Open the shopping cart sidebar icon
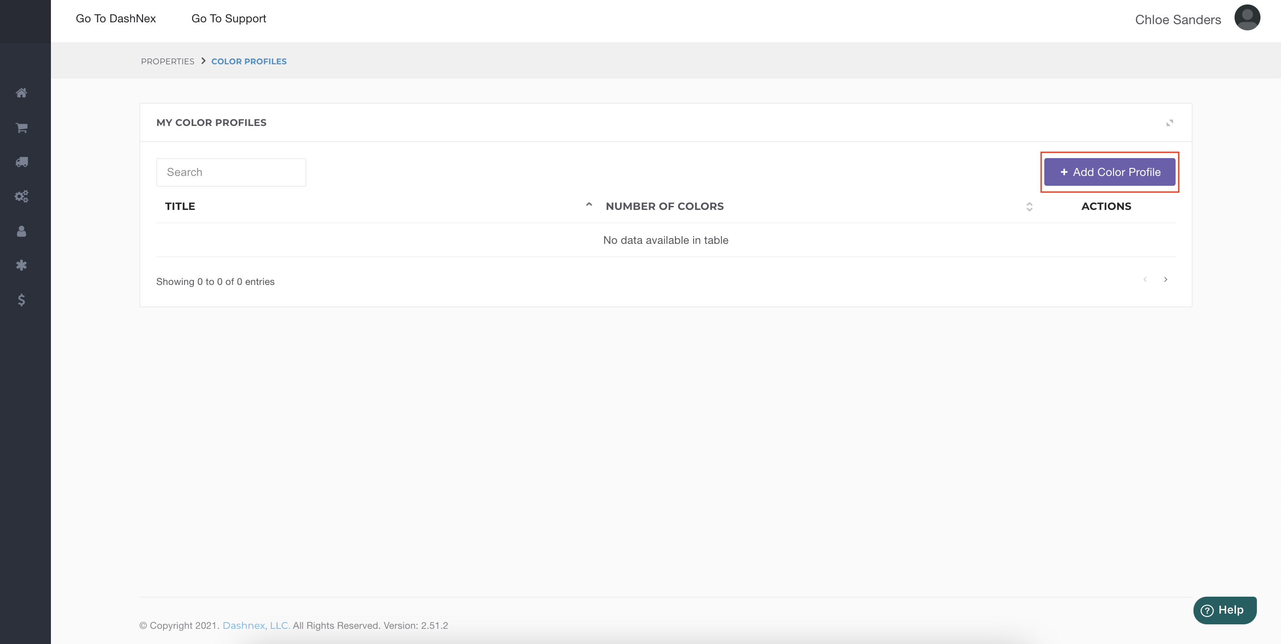1281x644 pixels. [21, 128]
